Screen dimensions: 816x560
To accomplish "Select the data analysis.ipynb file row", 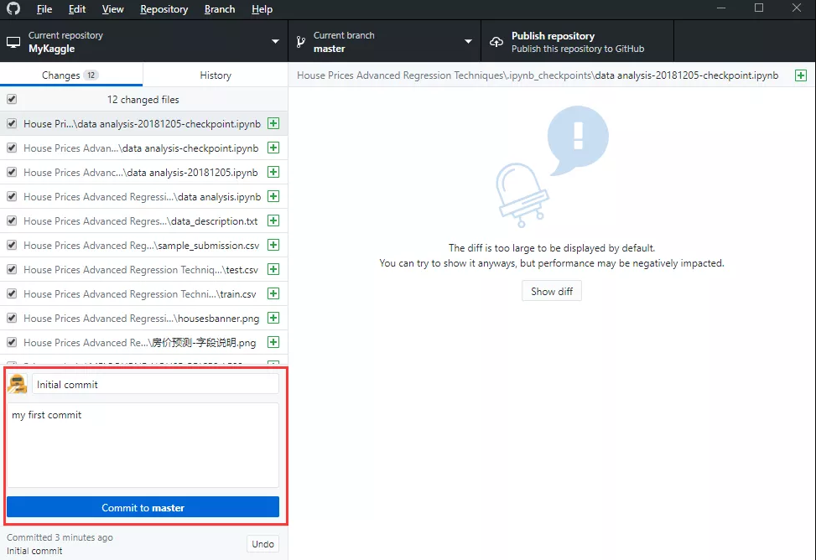I will coord(143,196).
